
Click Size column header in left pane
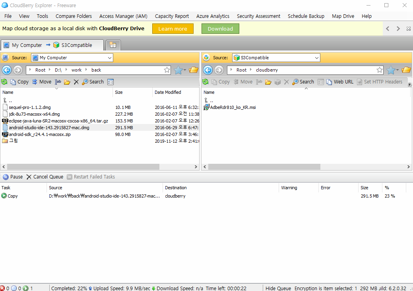point(132,92)
